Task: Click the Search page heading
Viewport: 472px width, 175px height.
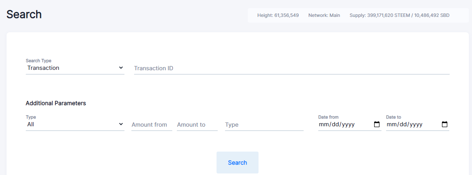Action: click(x=24, y=14)
